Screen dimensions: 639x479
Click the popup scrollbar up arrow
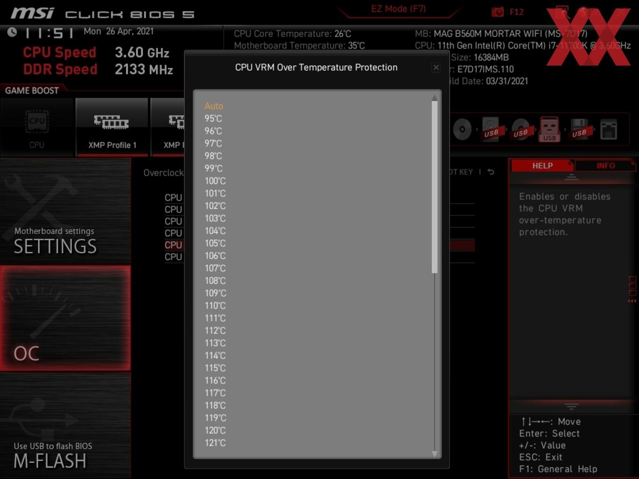pos(435,98)
